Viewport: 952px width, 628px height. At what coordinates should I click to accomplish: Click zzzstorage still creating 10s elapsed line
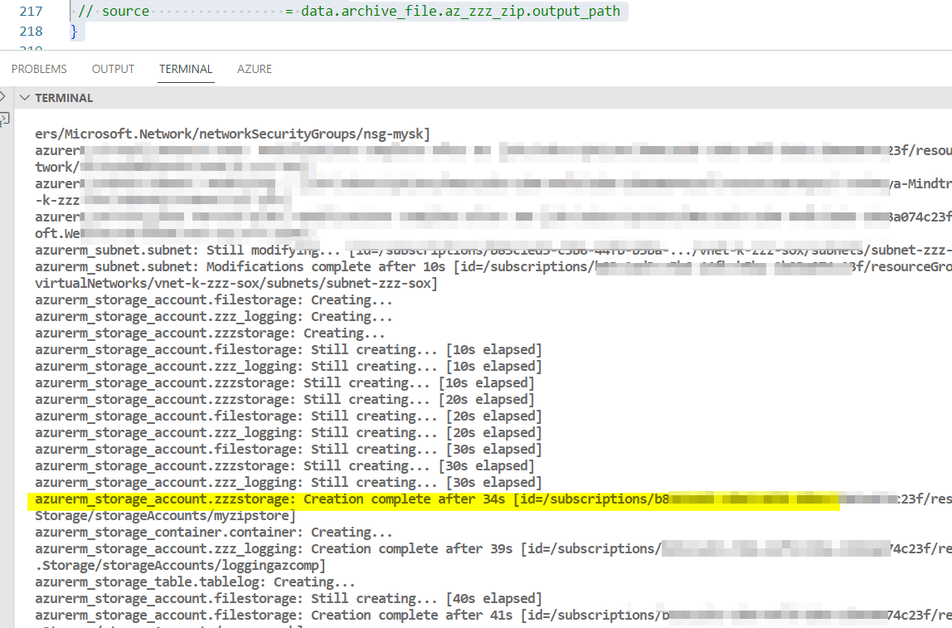(x=284, y=383)
